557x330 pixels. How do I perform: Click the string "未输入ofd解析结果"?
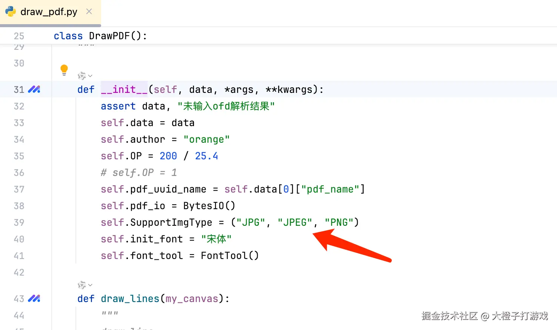click(226, 106)
